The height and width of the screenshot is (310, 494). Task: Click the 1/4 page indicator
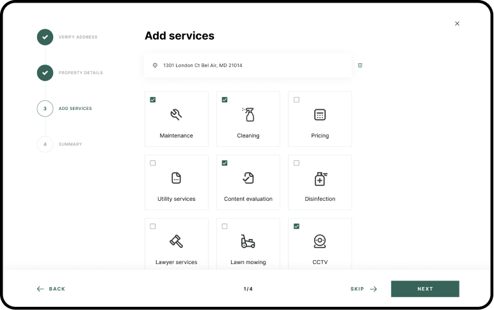(248, 289)
